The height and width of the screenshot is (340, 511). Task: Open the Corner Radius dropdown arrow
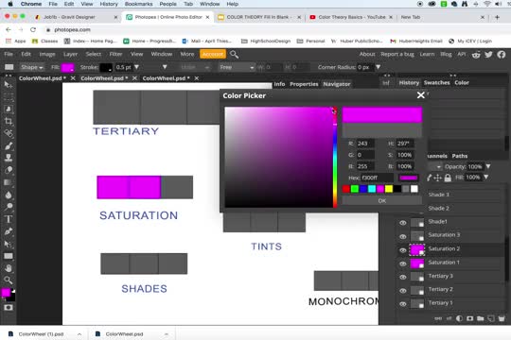point(378,67)
